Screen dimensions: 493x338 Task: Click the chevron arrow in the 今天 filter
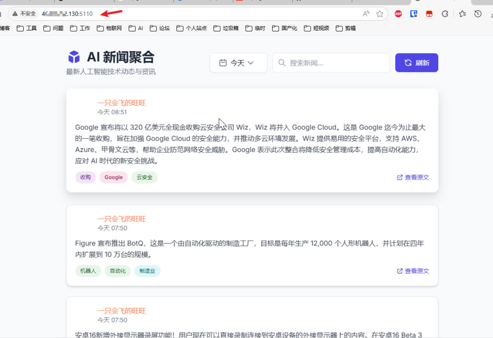(x=250, y=63)
